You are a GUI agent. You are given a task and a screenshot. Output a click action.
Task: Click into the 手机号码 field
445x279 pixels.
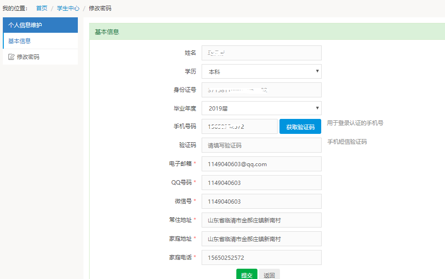pyautogui.click(x=239, y=126)
